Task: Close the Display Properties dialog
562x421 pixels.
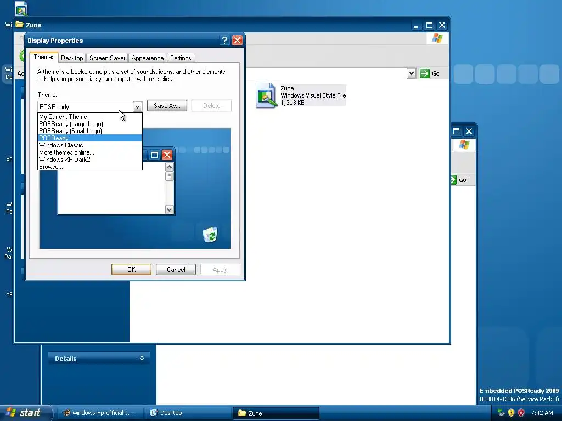Action: tap(237, 41)
